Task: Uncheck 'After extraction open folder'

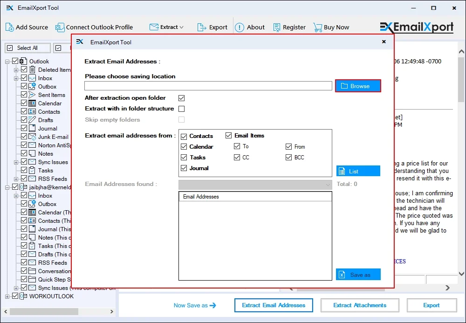Action: coord(181,98)
